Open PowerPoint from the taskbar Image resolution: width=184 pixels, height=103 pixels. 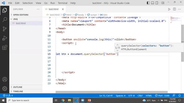[89, 100]
